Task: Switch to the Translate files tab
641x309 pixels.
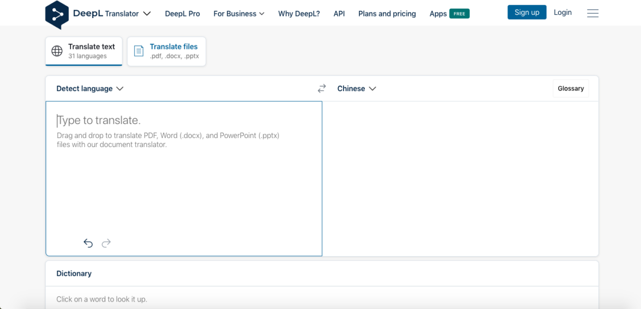Action: coord(167,51)
